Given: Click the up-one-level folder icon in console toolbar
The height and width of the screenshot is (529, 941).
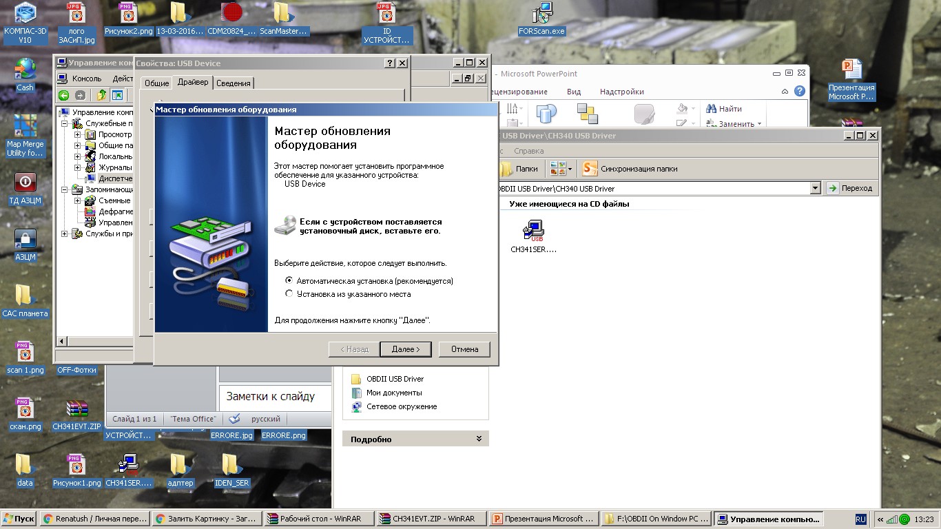Looking at the screenshot, I should [102, 96].
